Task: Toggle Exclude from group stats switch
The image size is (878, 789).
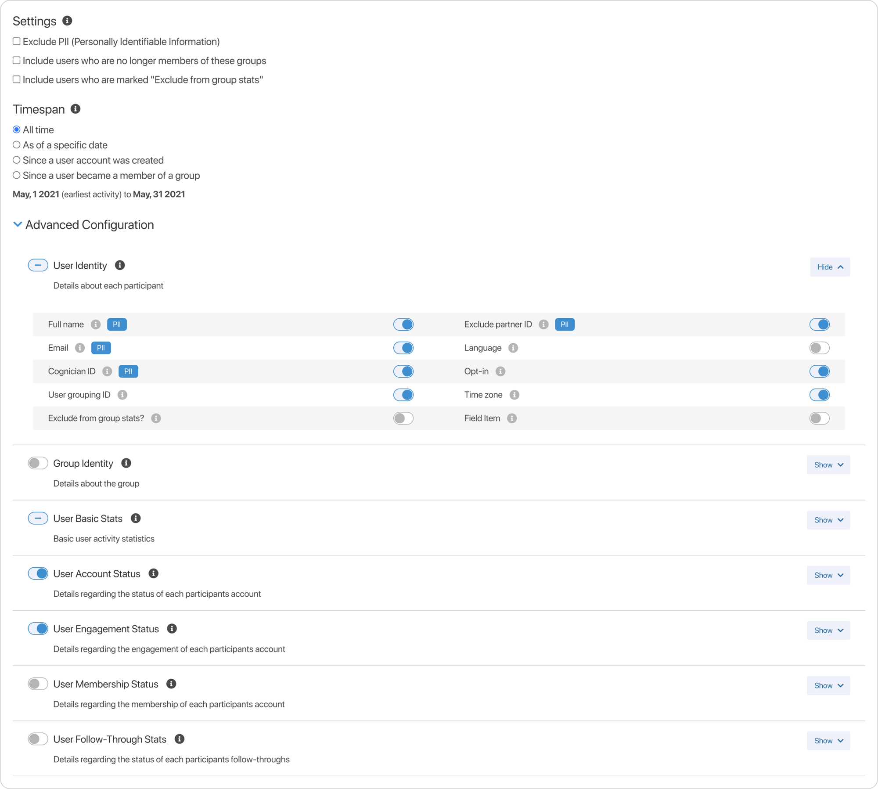Action: tap(403, 418)
